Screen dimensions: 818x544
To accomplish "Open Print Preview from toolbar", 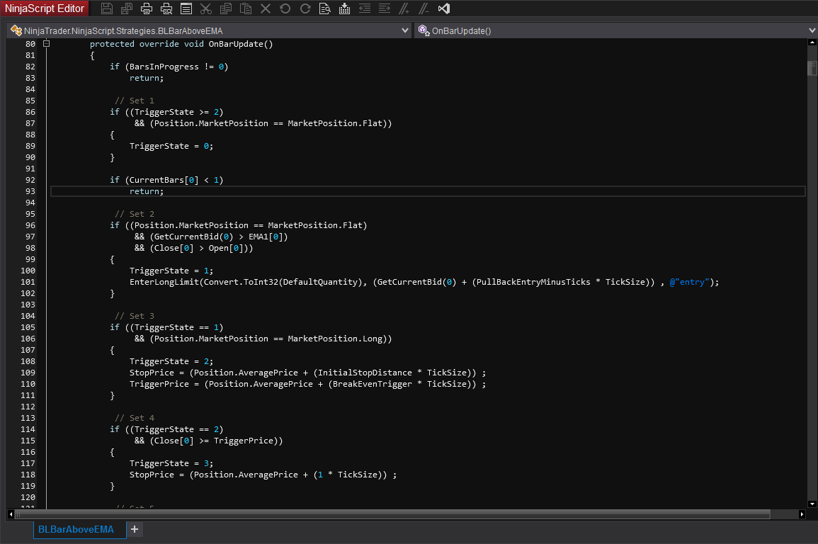I will (166, 8).
